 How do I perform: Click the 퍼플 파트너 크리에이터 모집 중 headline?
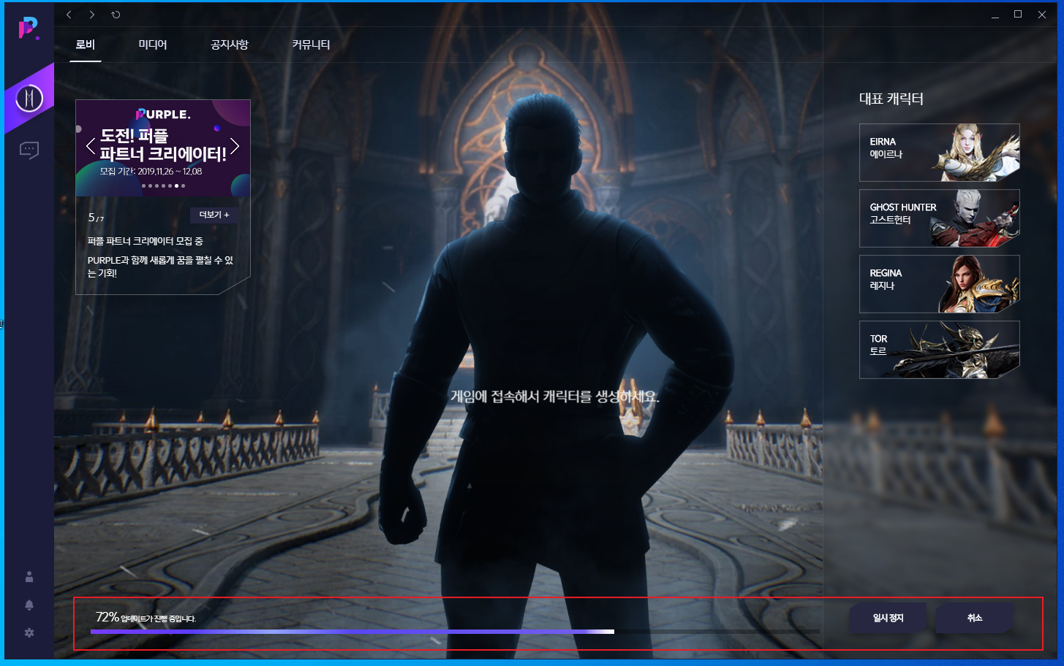146,241
